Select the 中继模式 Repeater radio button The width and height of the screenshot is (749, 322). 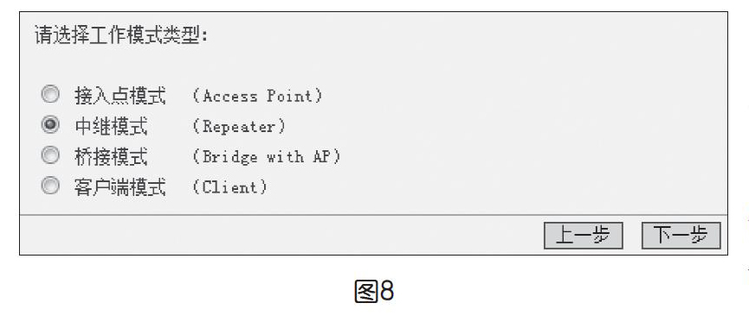click(x=50, y=125)
